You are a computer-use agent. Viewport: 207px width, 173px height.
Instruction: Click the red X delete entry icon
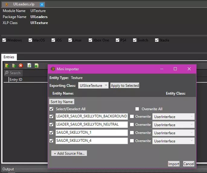click(x=21, y=65)
